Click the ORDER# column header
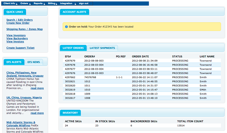 [x=90, y=56]
